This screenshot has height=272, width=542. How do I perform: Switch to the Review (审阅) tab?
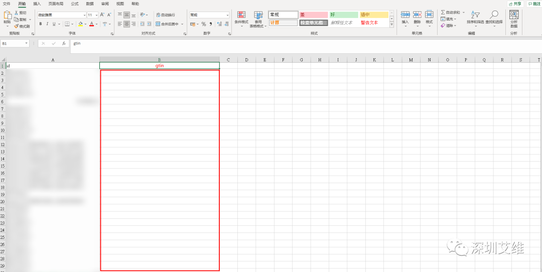(105, 4)
